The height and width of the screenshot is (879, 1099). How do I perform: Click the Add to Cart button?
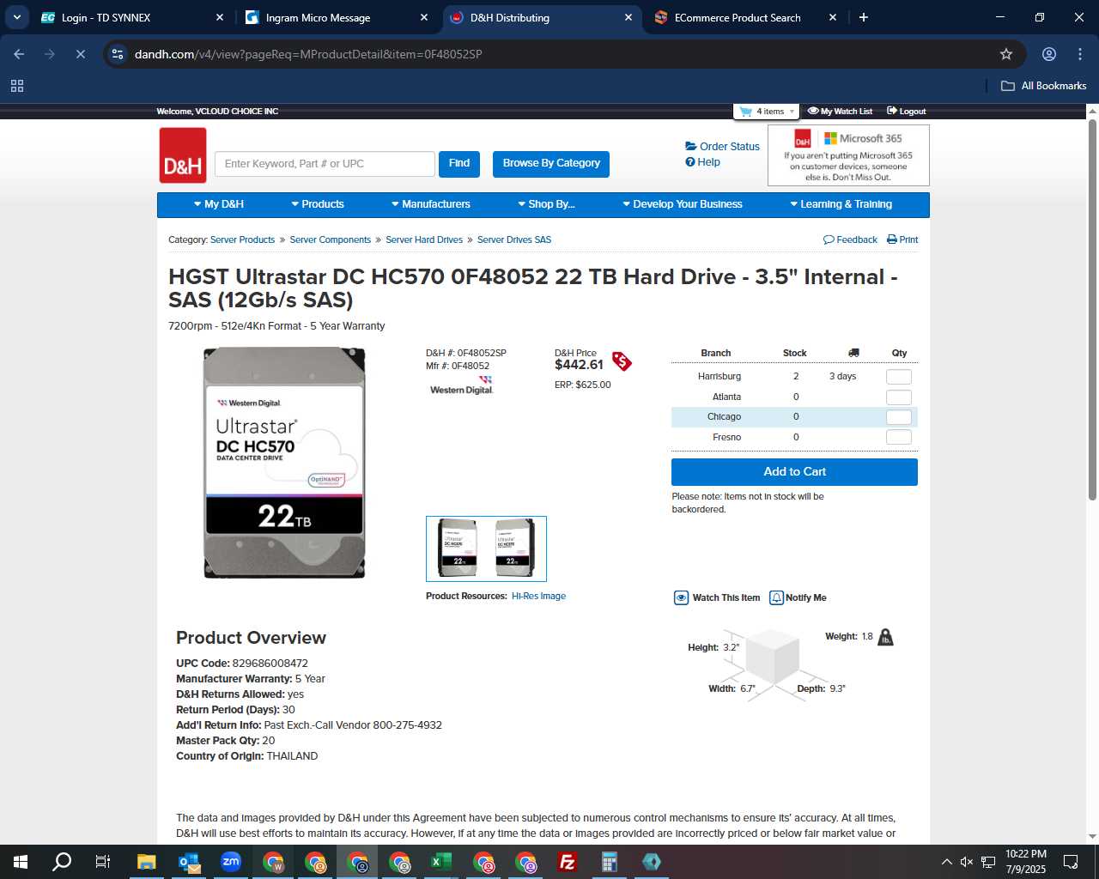tap(794, 472)
